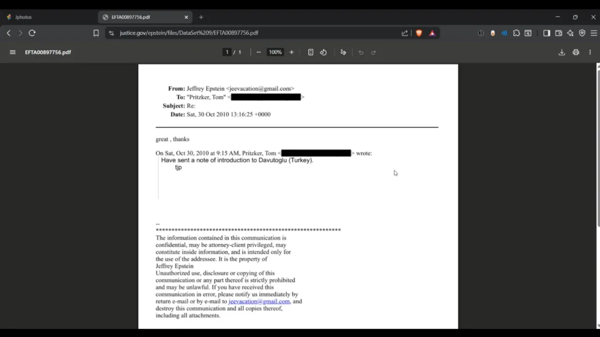
Task: Open the Leo AI sparkle icon
Action: pos(570,33)
